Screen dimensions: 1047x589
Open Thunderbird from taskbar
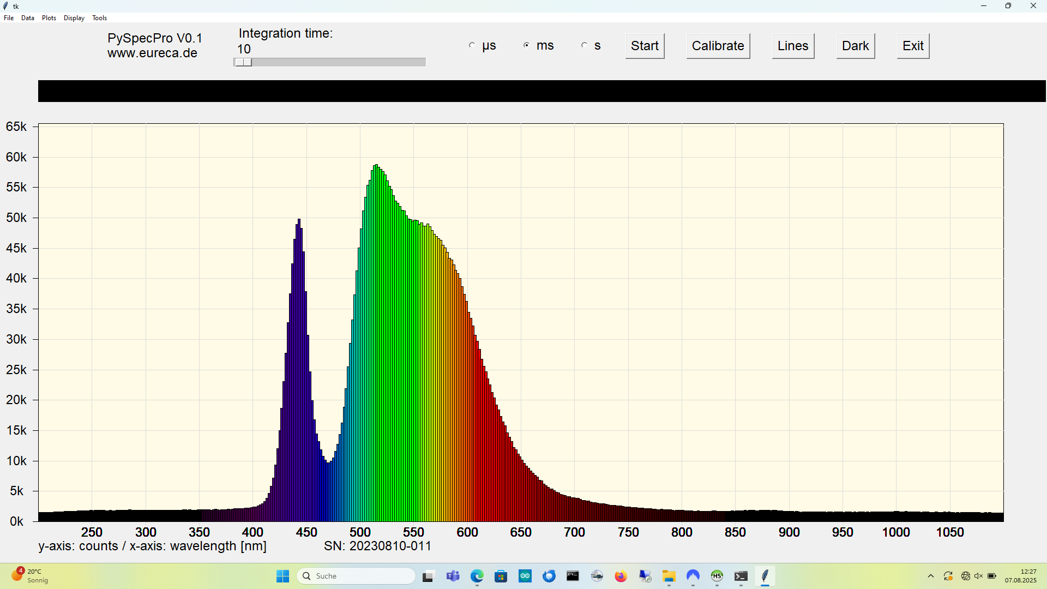tap(549, 576)
